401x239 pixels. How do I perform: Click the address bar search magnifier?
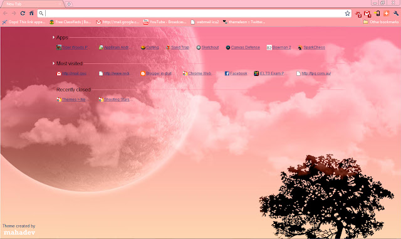click(x=41, y=13)
